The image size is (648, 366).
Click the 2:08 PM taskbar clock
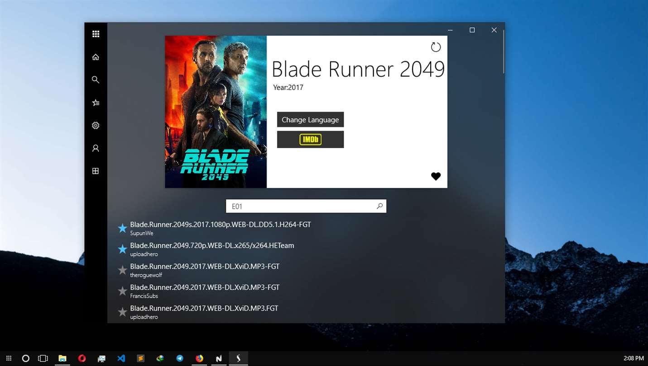pyautogui.click(x=634, y=358)
